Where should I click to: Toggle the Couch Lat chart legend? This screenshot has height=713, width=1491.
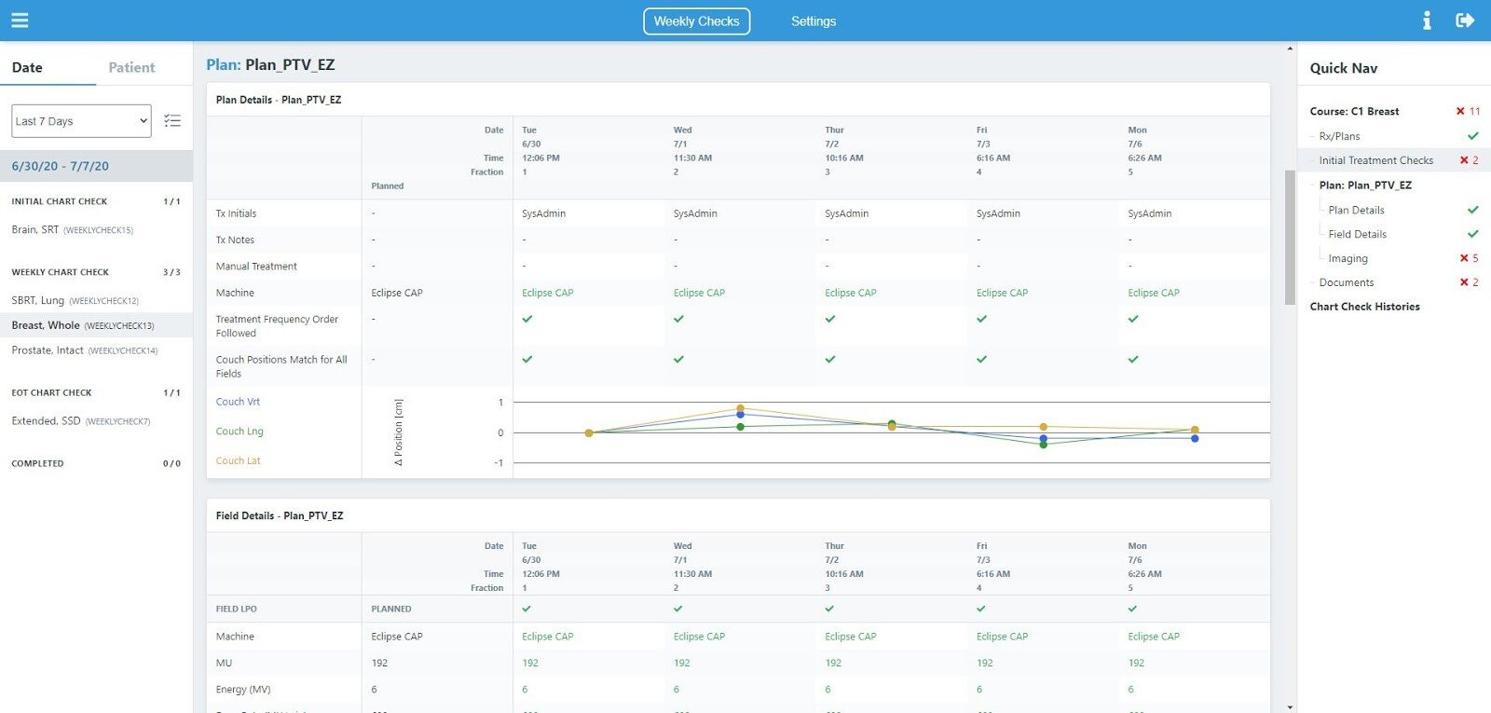point(239,460)
